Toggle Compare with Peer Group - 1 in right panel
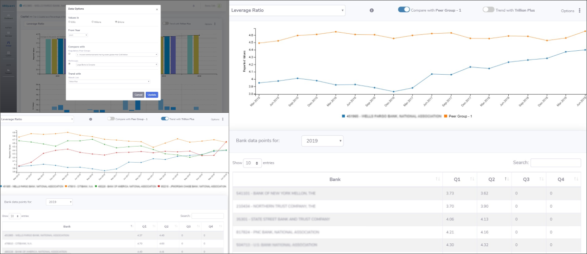 404,10
